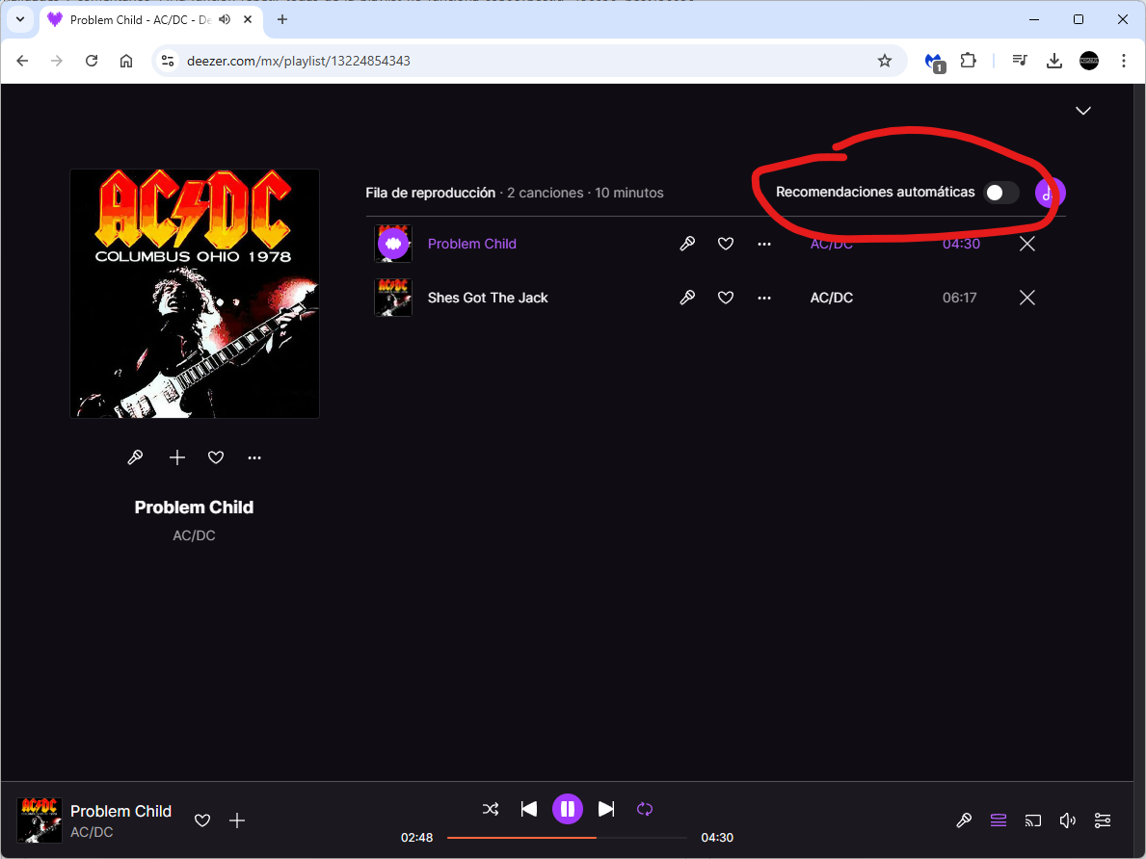Add the current track to a playlist from the player bar
Screen dimensions: 1146x859
click(x=237, y=820)
